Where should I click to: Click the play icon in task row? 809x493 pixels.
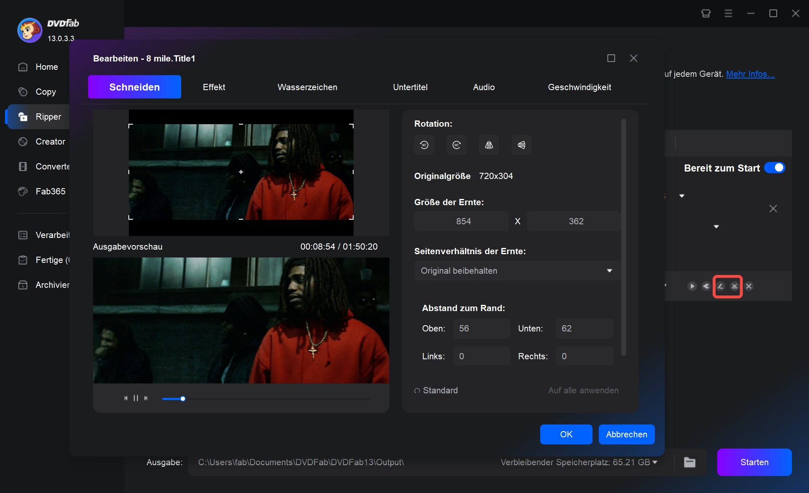click(x=692, y=286)
